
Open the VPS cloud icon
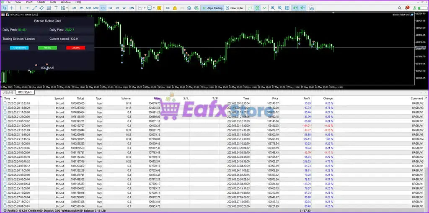189,8
